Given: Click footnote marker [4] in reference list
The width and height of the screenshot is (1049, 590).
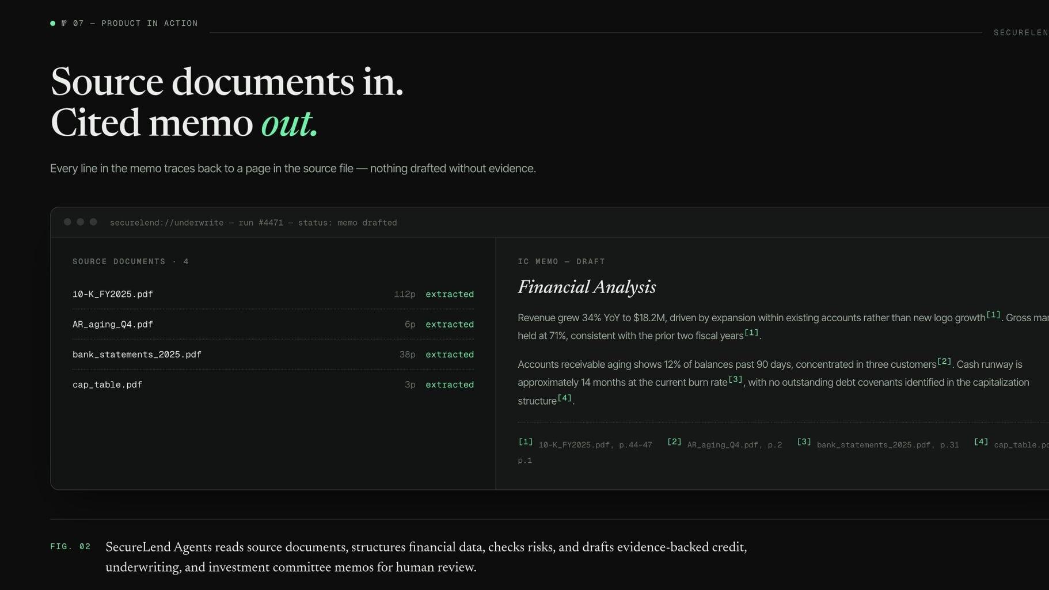Looking at the screenshot, I should (x=981, y=442).
